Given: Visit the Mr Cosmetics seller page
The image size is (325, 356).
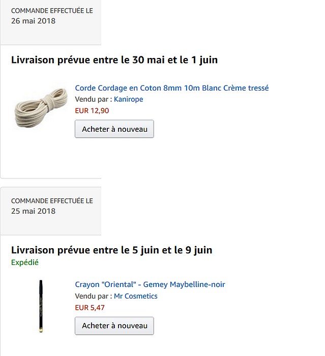Looking at the screenshot, I should tap(135, 296).
